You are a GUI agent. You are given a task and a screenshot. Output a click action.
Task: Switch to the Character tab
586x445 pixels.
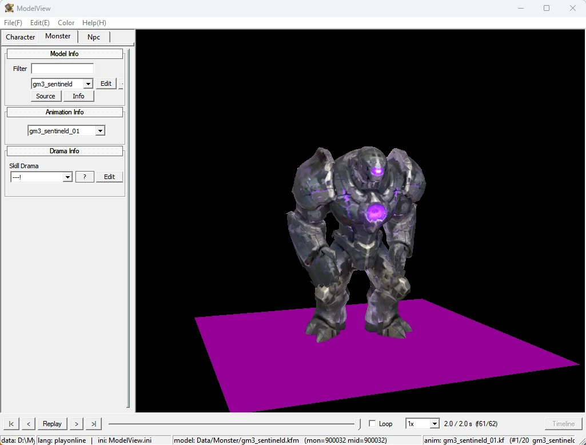(20, 37)
